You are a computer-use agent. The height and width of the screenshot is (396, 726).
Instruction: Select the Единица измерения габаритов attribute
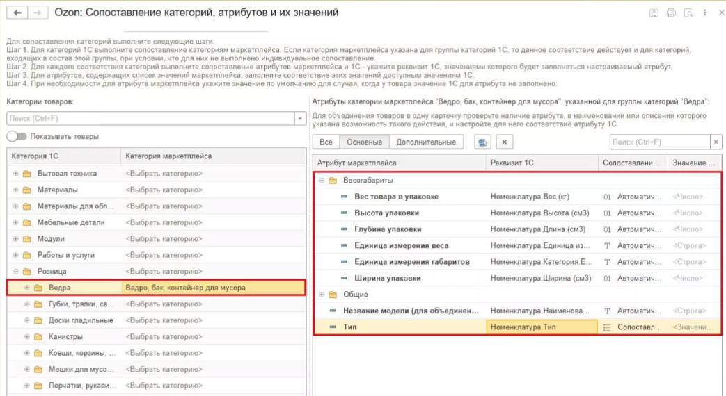[x=412, y=262]
